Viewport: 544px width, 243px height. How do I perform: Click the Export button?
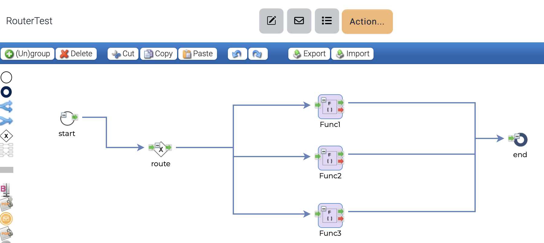click(309, 54)
